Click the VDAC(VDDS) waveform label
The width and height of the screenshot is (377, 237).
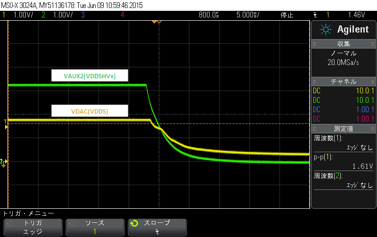coord(90,111)
